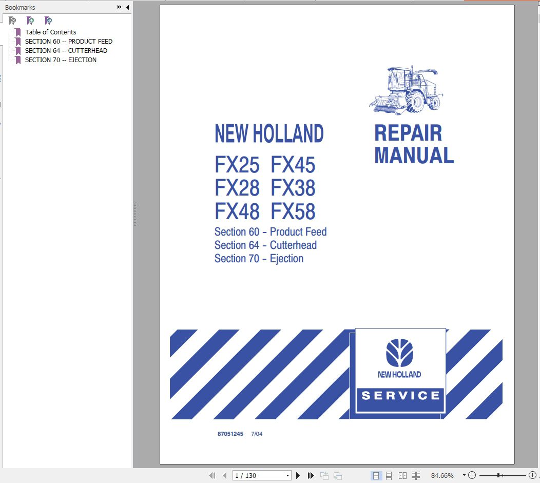Open the page number dropdown
Viewport: 540px width, 483px height.
pos(287,475)
